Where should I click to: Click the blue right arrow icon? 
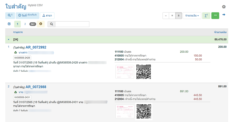(224, 15)
